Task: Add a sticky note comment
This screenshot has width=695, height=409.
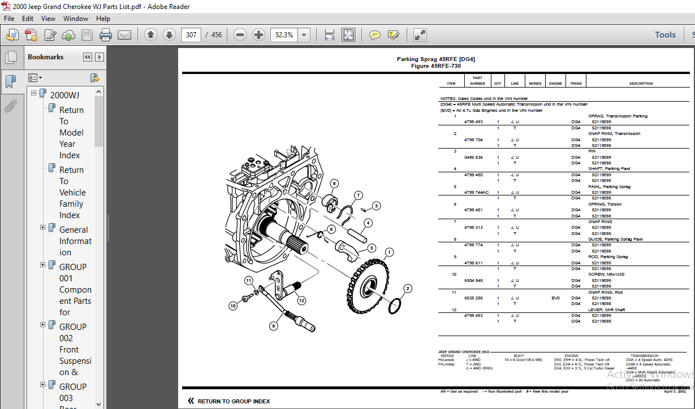Action: (x=374, y=35)
